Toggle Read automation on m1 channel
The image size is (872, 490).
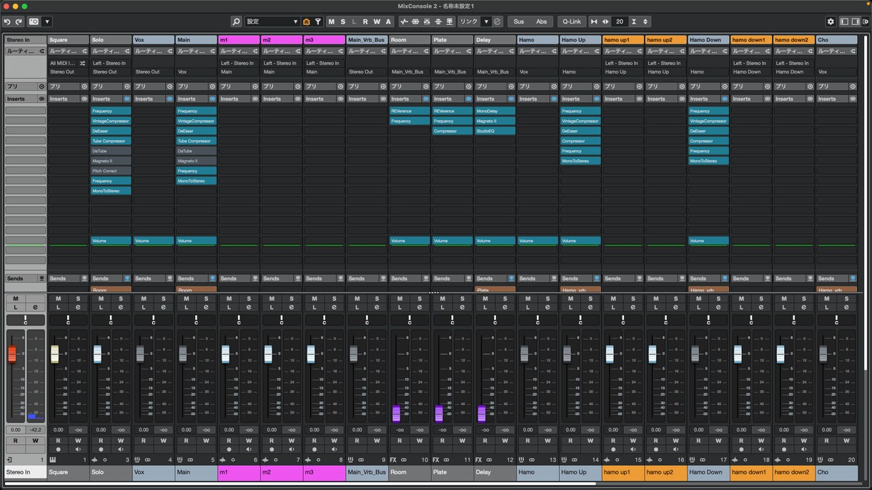click(229, 441)
